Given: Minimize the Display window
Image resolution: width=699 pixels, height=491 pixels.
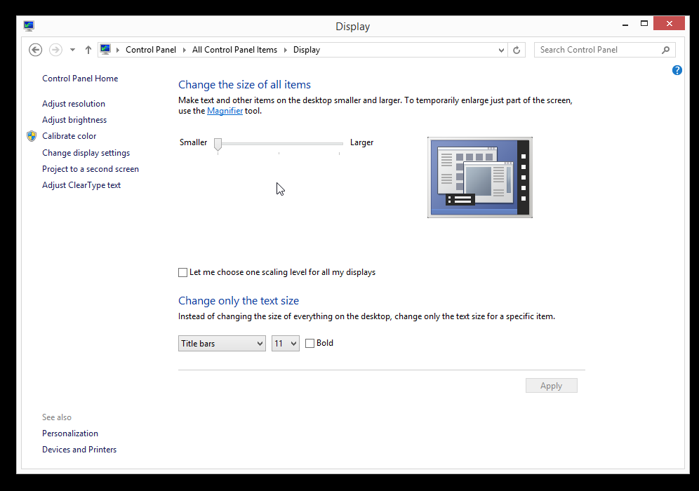Looking at the screenshot, I should click(625, 24).
